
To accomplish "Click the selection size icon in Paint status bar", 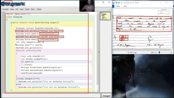I will tap(129, 53).
